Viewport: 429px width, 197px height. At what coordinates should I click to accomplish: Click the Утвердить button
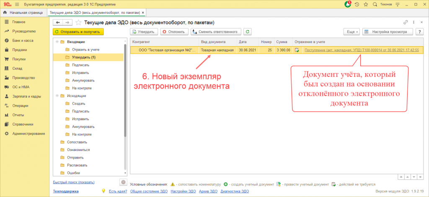pos(144,32)
